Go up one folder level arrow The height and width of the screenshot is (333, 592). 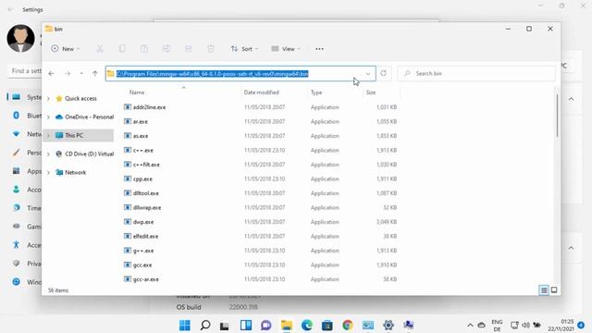click(94, 74)
